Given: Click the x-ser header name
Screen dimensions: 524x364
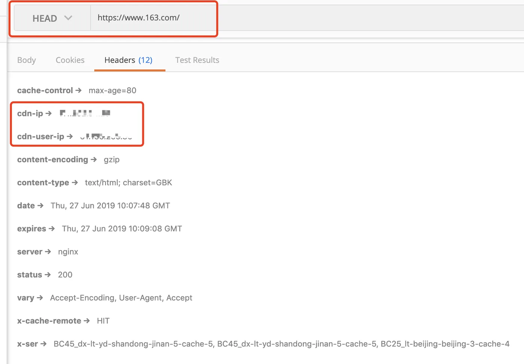Looking at the screenshot, I should point(27,344).
